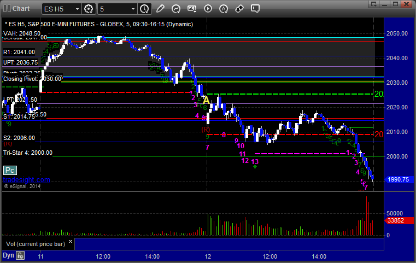Click 2010.00 on the price axis
This screenshot has width=416, height=263.
[x=397, y=132]
